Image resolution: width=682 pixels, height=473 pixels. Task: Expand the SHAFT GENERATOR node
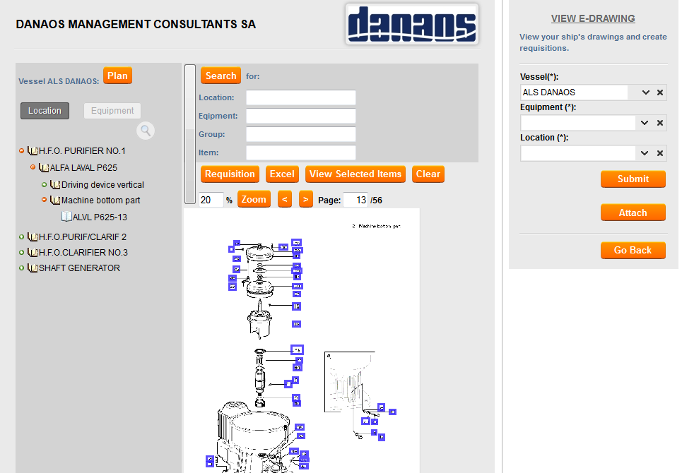point(21,268)
